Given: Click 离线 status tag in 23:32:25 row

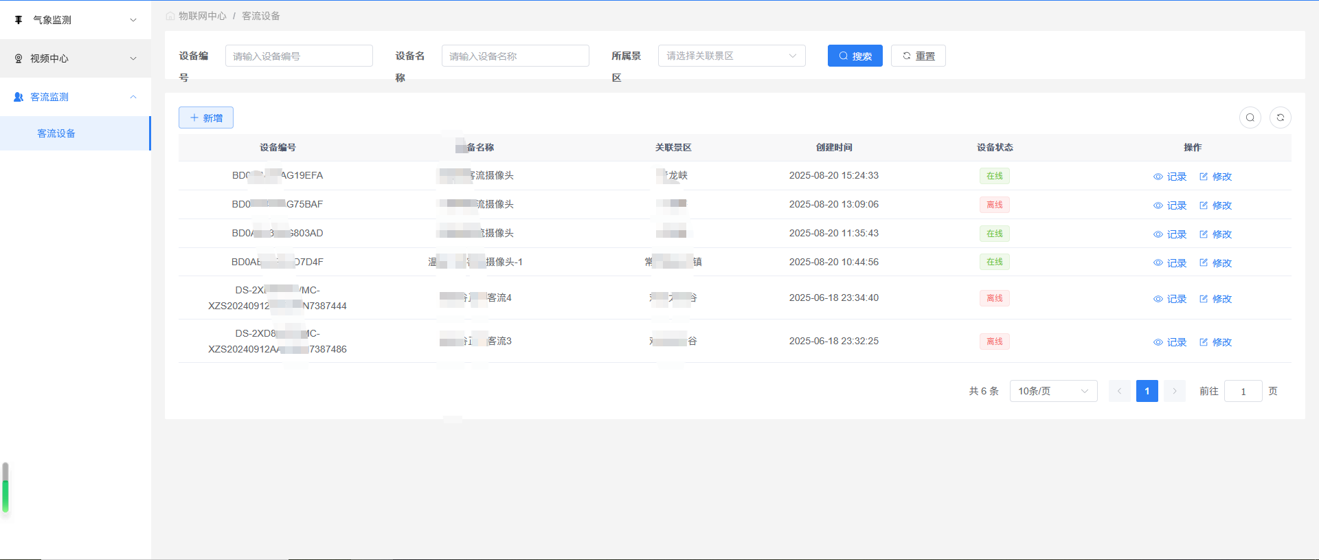Looking at the screenshot, I should pos(995,341).
